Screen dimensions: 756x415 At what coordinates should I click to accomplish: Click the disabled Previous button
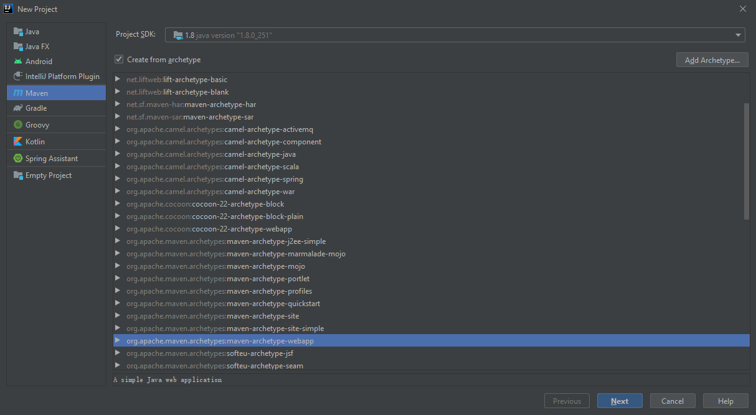567,401
